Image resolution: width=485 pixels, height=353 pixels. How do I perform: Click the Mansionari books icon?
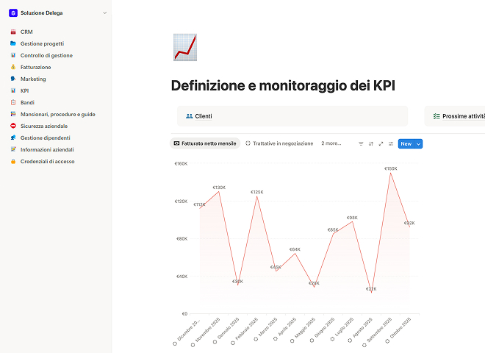13,114
